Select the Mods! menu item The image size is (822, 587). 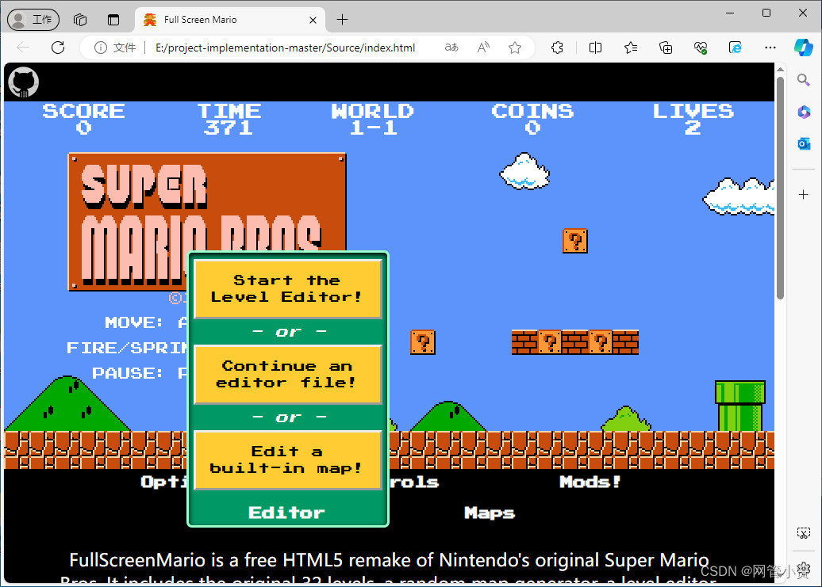tap(590, 482)
